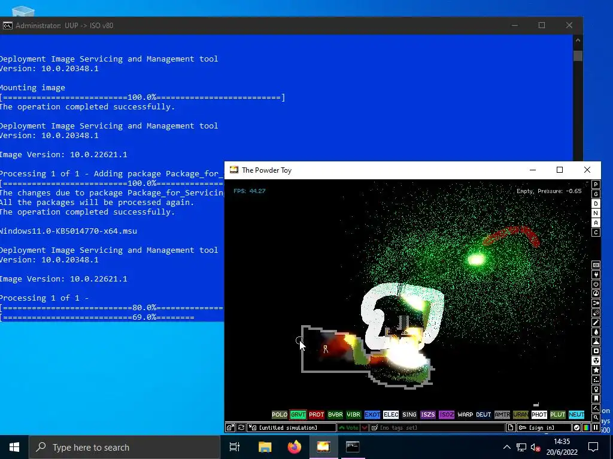Open the Game of Life dots icon
Image resolution: width=613 pixels, height=459 pixels.
click(x=596, y=380)
